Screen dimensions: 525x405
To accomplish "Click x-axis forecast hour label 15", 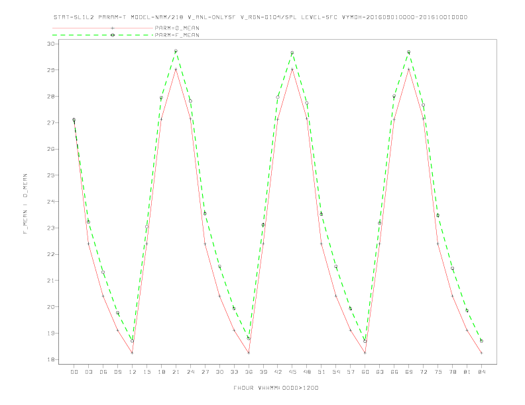I will (146, 372).
